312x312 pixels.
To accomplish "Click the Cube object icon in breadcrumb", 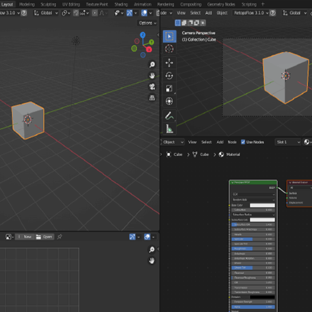I will pos(168,154).
